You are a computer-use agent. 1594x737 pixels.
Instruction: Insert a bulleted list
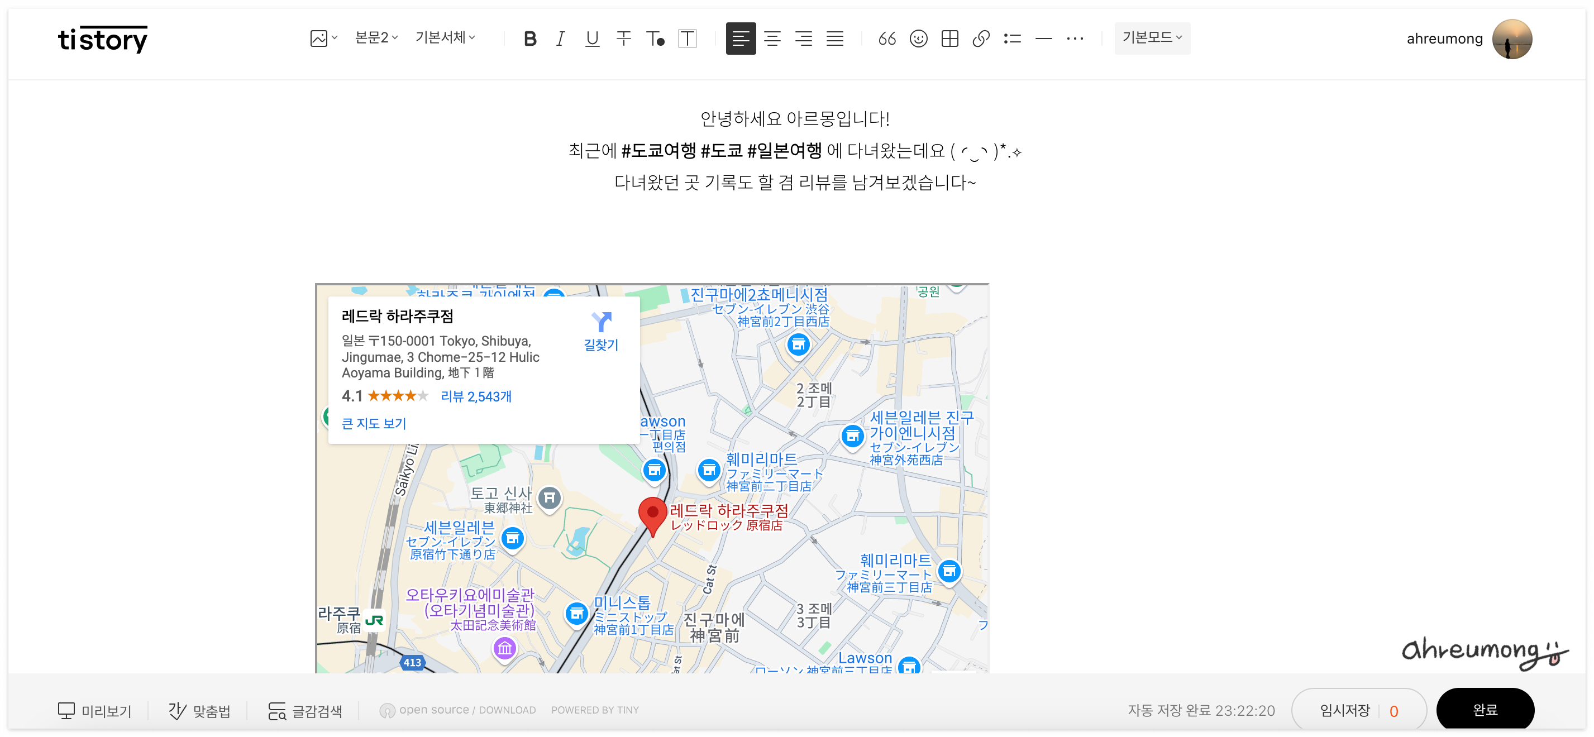click(x=1013, y=39)
